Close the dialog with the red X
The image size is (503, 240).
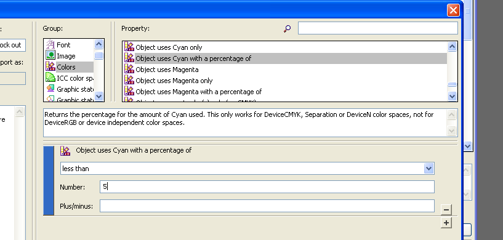453,10
